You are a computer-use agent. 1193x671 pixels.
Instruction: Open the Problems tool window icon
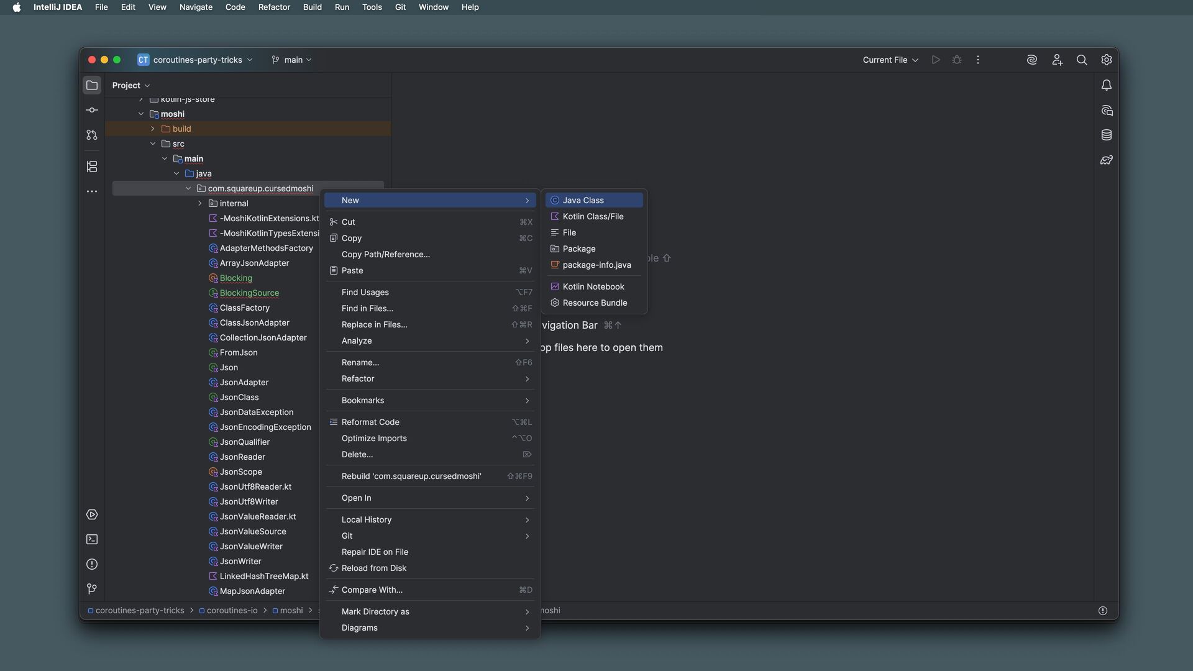(x=92, y=564)
